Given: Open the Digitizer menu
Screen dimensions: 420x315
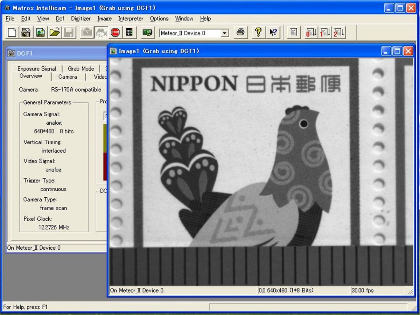Looking at the screenshot, I should pos(80,19).
